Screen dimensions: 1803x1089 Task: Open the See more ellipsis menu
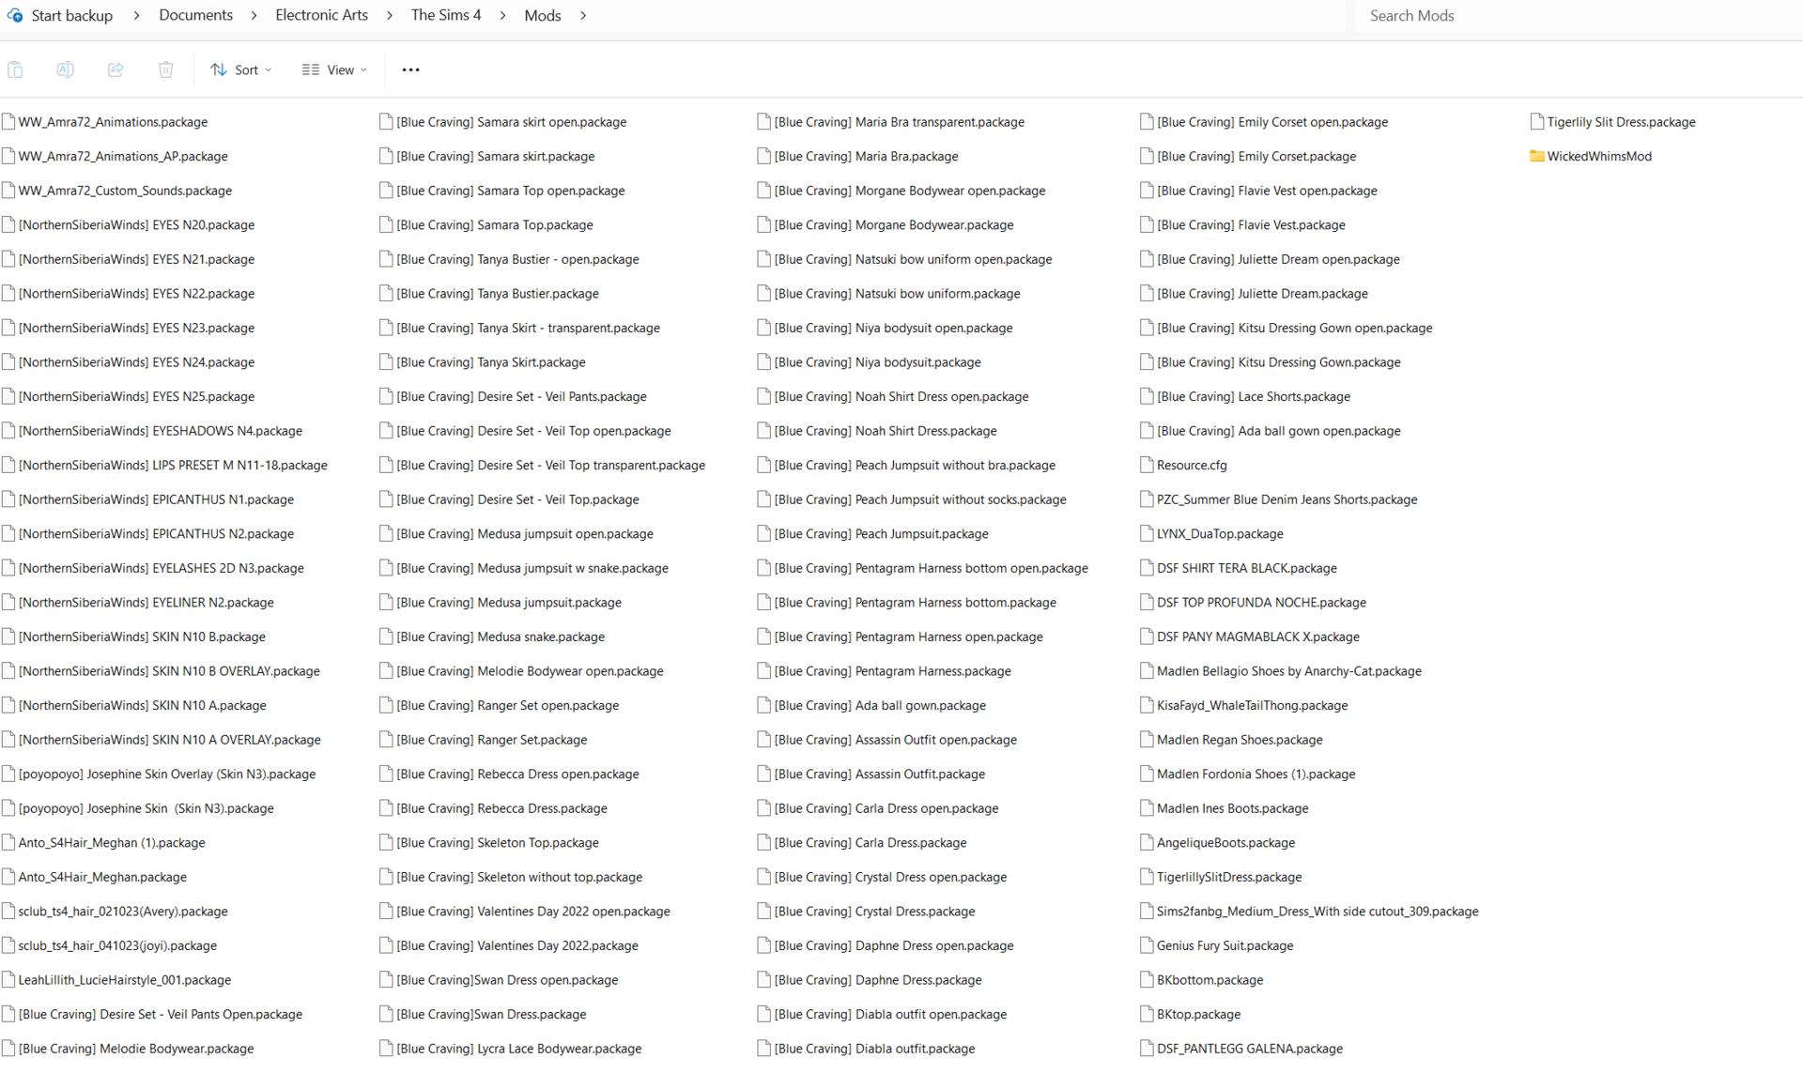(410, 69)
